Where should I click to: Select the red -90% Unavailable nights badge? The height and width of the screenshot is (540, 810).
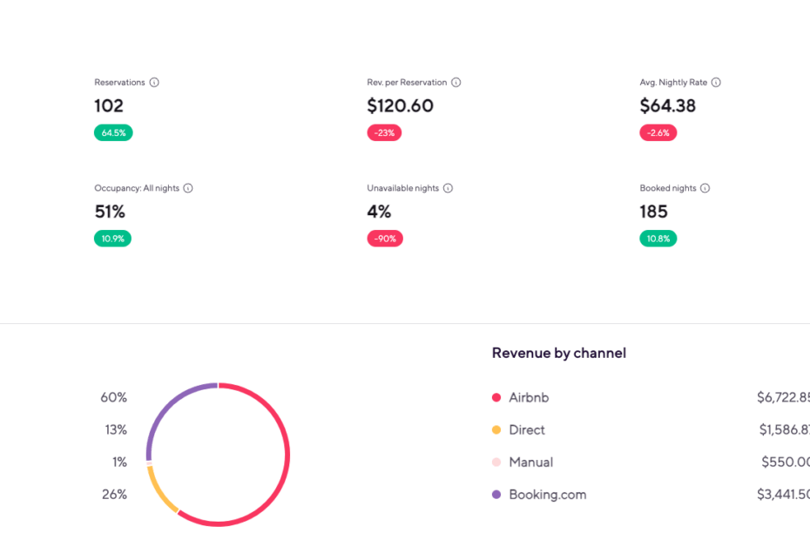tap(385, 239)
